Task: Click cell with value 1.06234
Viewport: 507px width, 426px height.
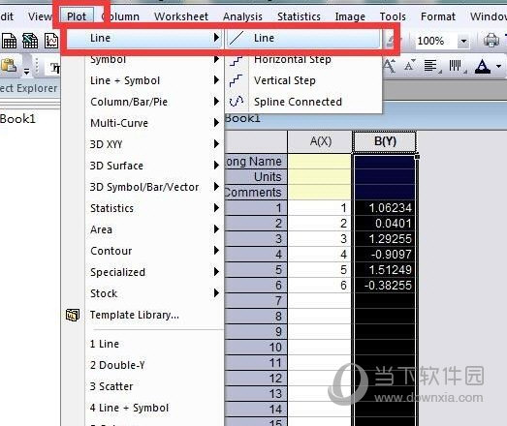Action: [385, 207]
